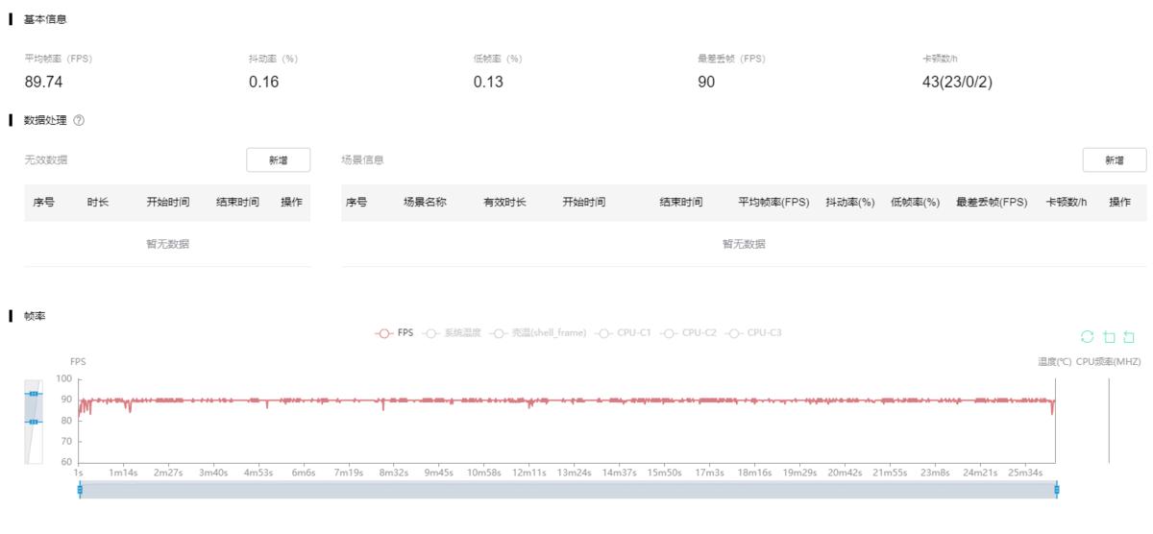Toggle the 壳温(shell_frame) legend series
Screen dimensions: 1153x534
pos(537,333)
